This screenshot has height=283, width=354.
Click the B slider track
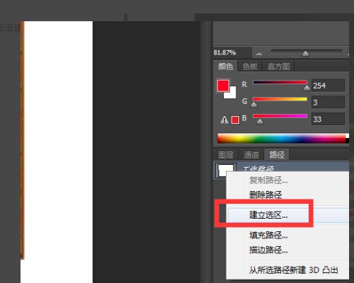tap(280, 116)
